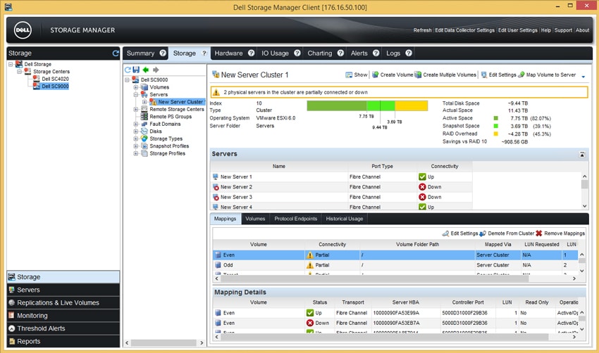
Task: Open help icon next to Hardware tab
Action: (x=251, y=53)
